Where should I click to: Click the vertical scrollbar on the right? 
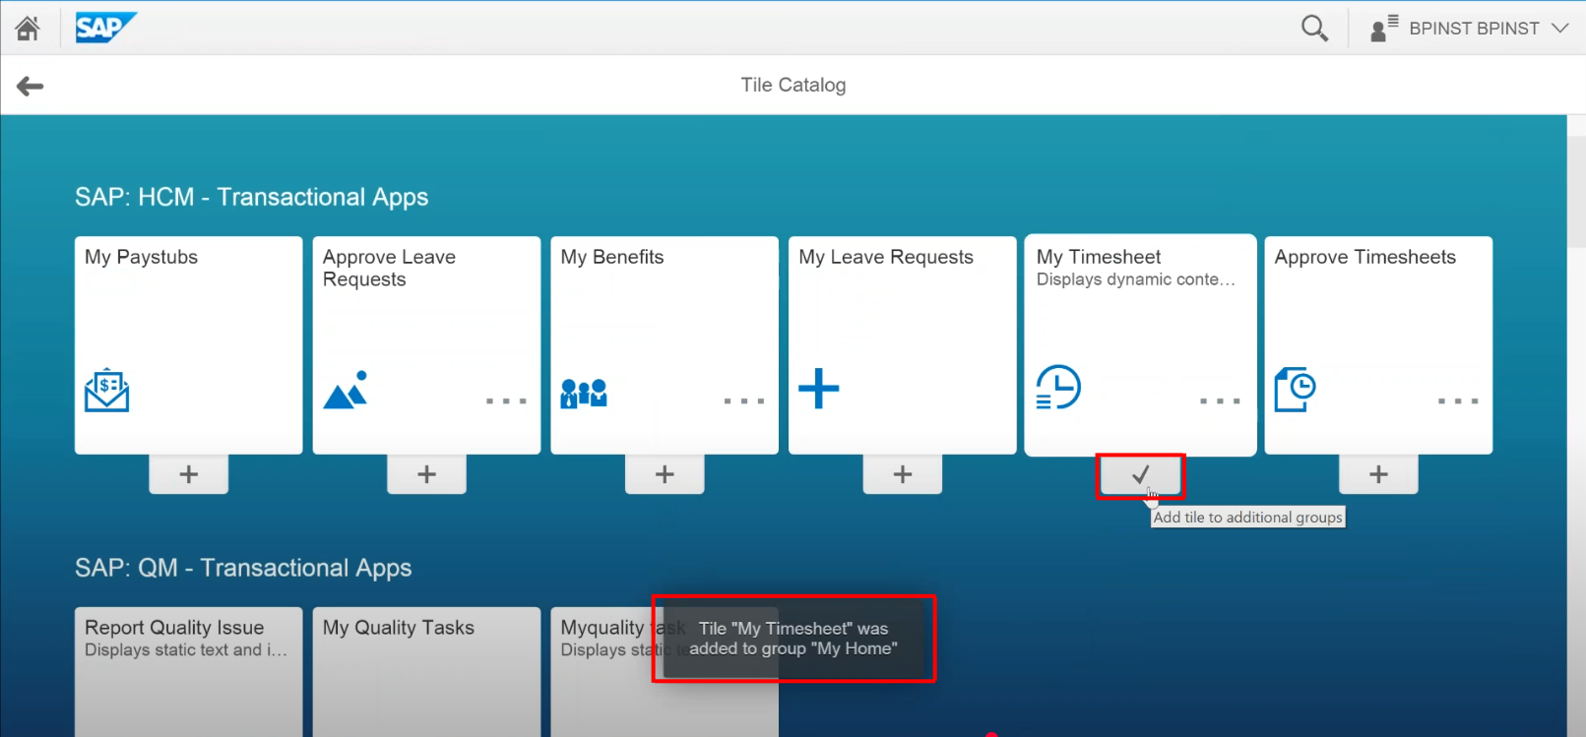(1576, 197)
